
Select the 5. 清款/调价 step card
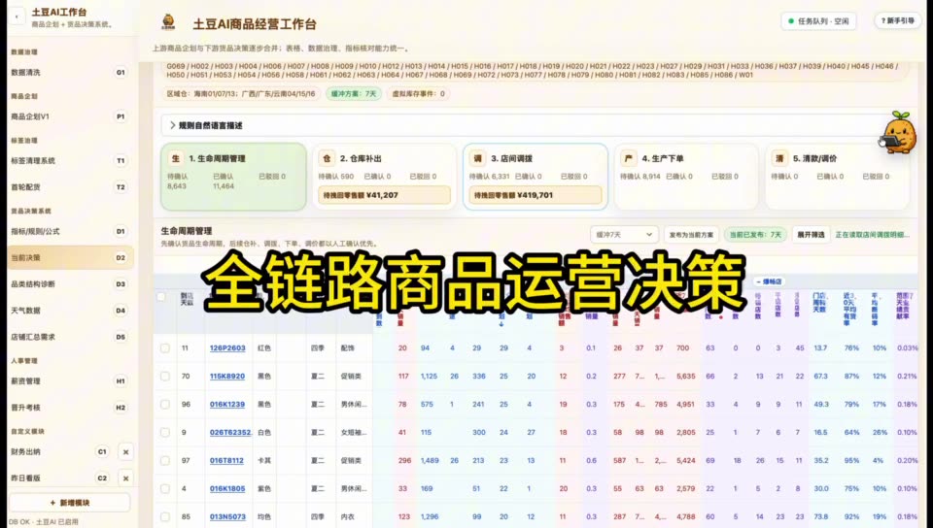click(837, 177)
